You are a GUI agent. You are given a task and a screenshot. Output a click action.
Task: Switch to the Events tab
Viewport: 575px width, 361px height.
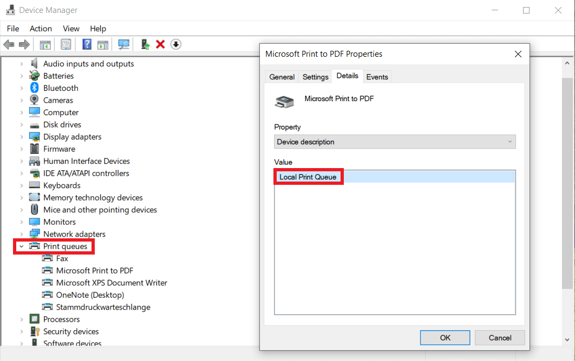(377, 76)
